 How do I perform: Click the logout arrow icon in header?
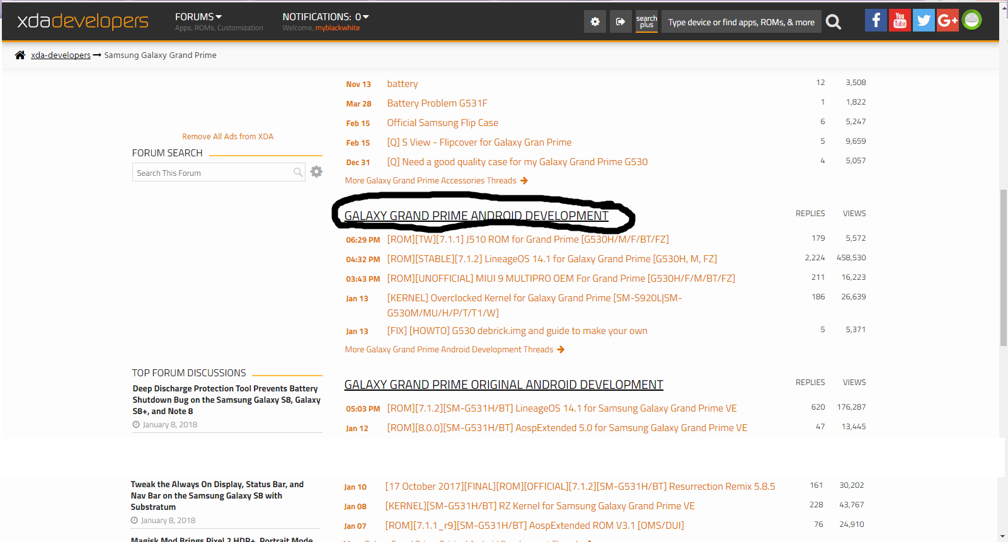tap(621, 21)
